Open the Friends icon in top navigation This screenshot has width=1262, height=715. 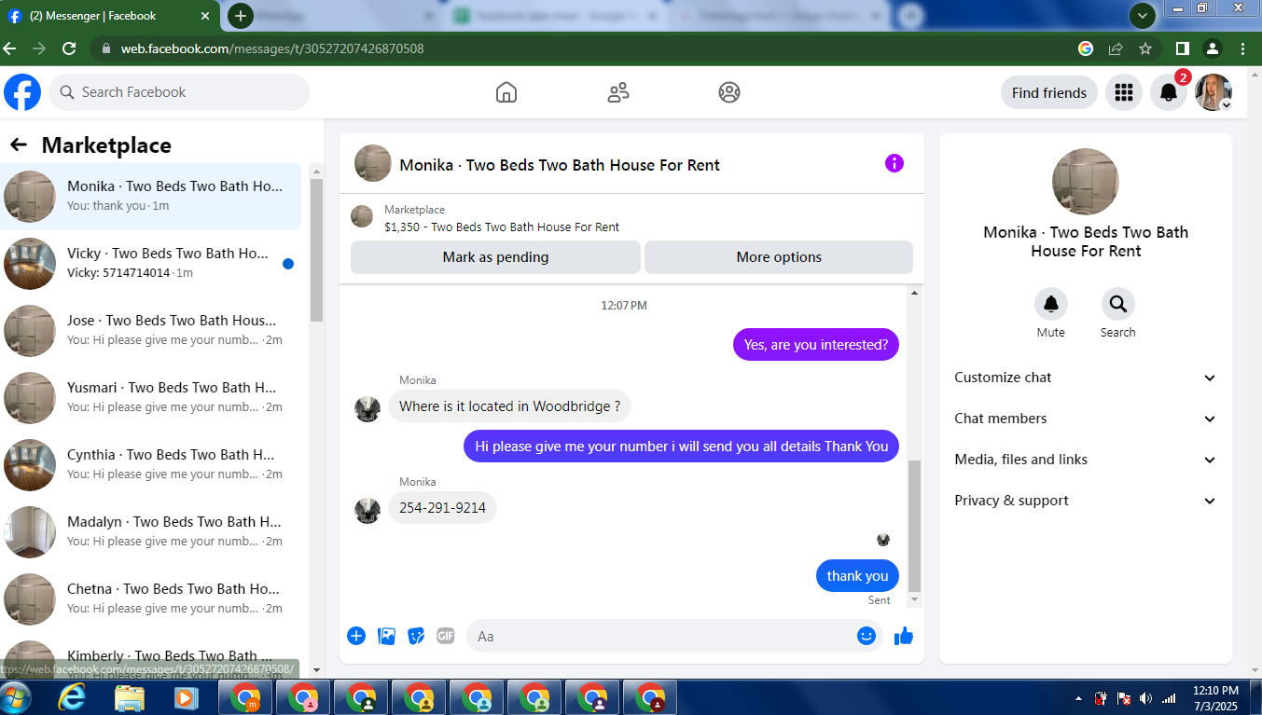tap(617, 92)
